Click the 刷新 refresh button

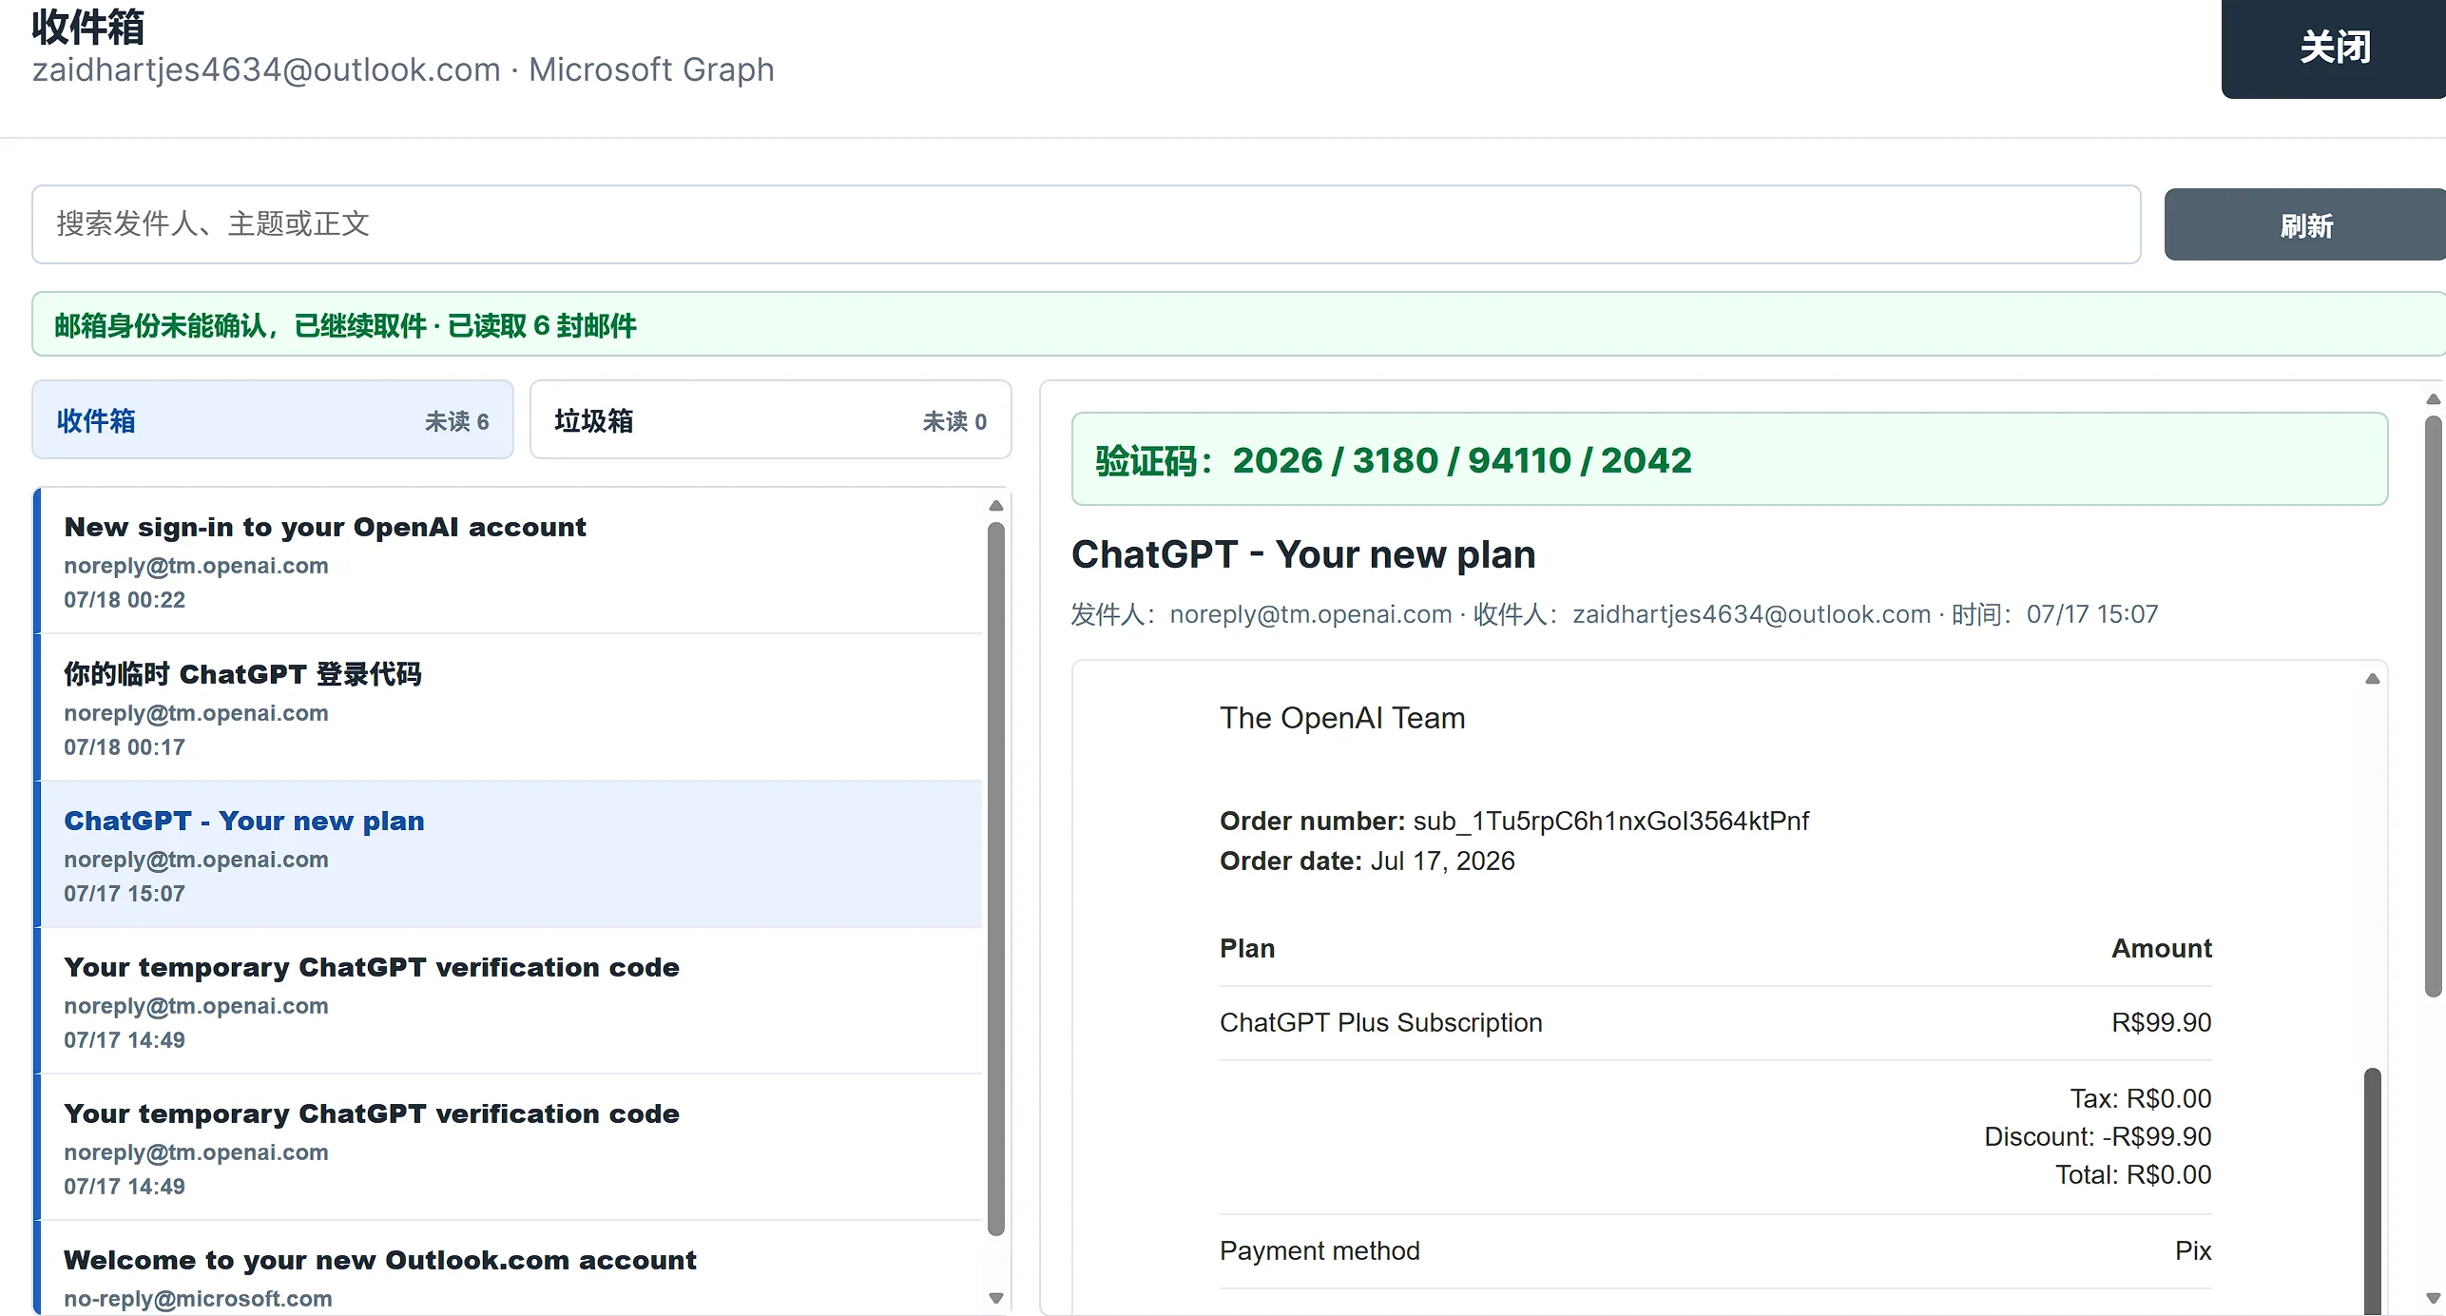2304,225
